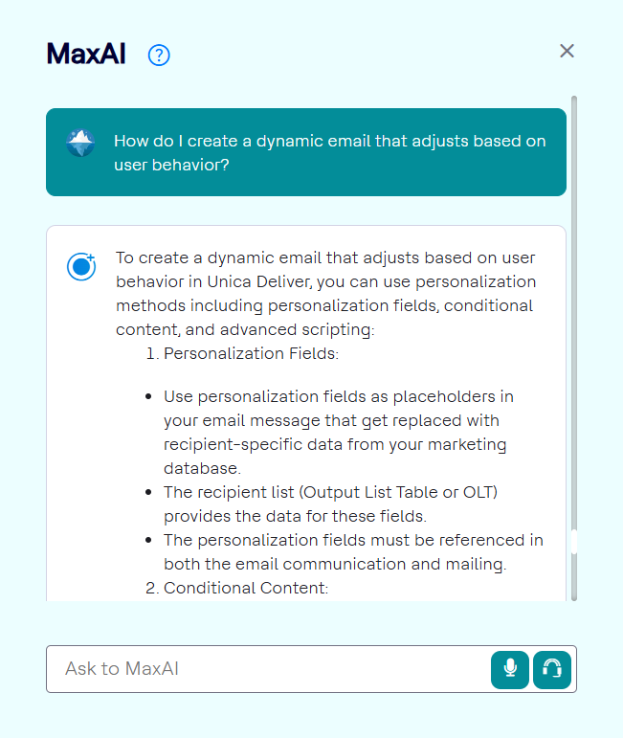Click the help question mark icon
The height and width of the screenshot is (738, 623).
point(159,56)
